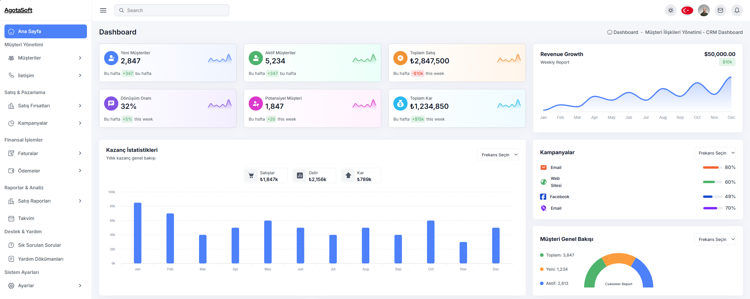
Task: Click the Satış Raporları chart icon
Action: click(11, 201)
